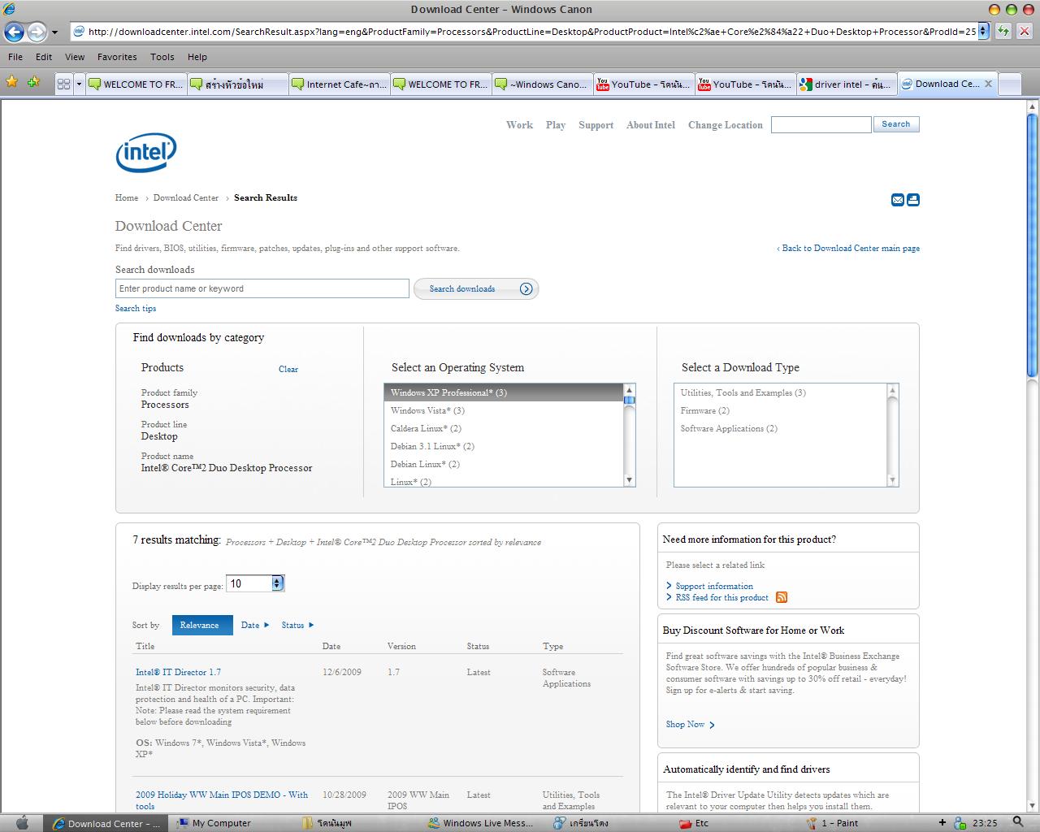Click the Add to Favorites star-plus icon
Viewport: 1040px width, 832px height.
33,82
